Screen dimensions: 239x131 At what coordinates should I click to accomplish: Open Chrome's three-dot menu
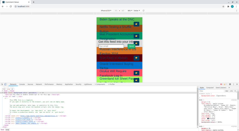[236, 7]
